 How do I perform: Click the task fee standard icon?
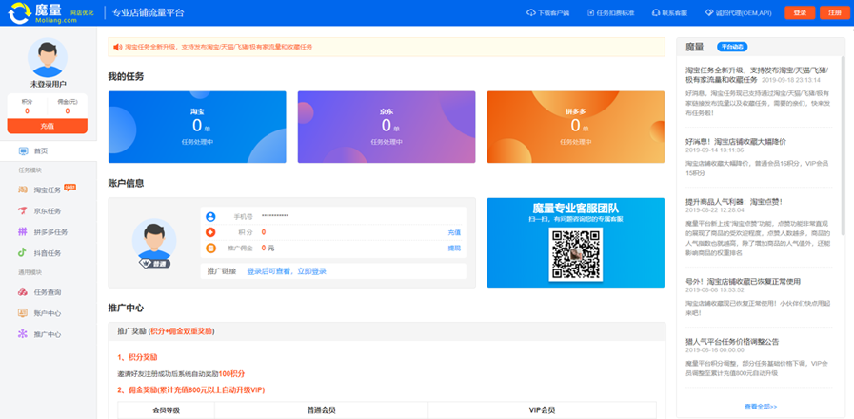590,13
